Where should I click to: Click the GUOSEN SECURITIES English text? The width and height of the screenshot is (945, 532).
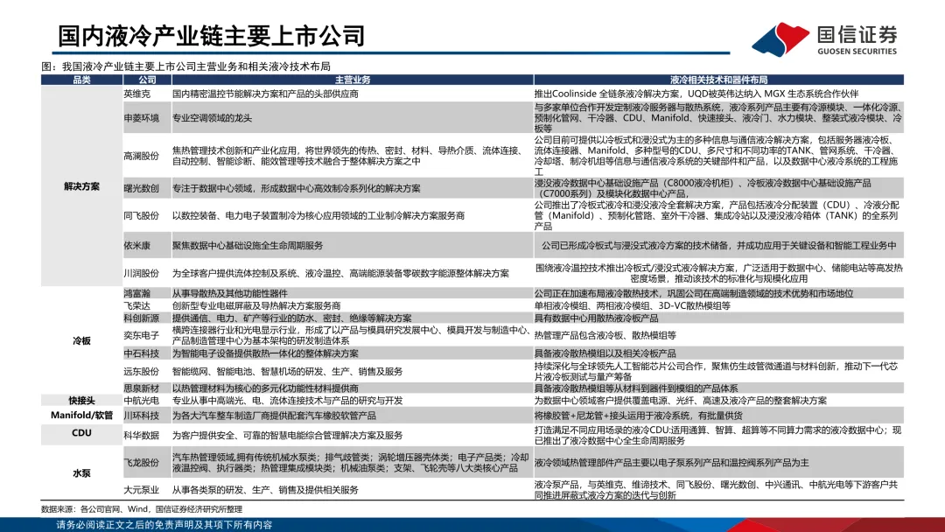point(857,52)
